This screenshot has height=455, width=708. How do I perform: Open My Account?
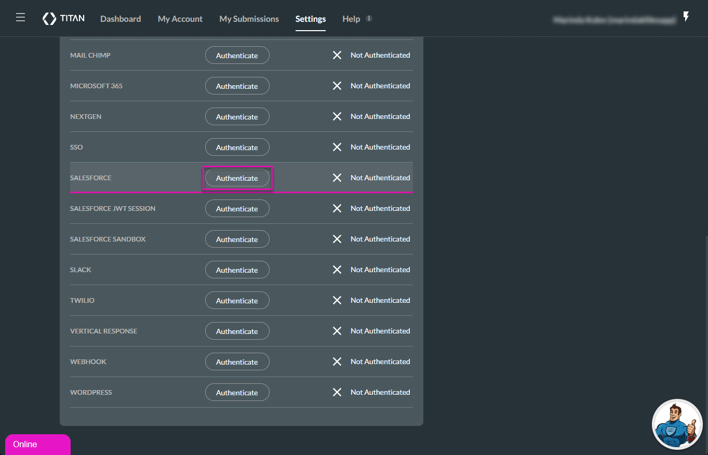pos(180,19)
